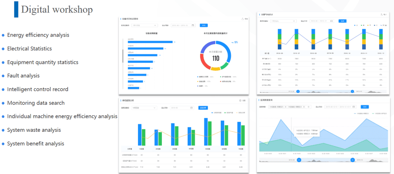
Task: Open calendar icon in equipment fault panel
Action: (x=193, y=26)
